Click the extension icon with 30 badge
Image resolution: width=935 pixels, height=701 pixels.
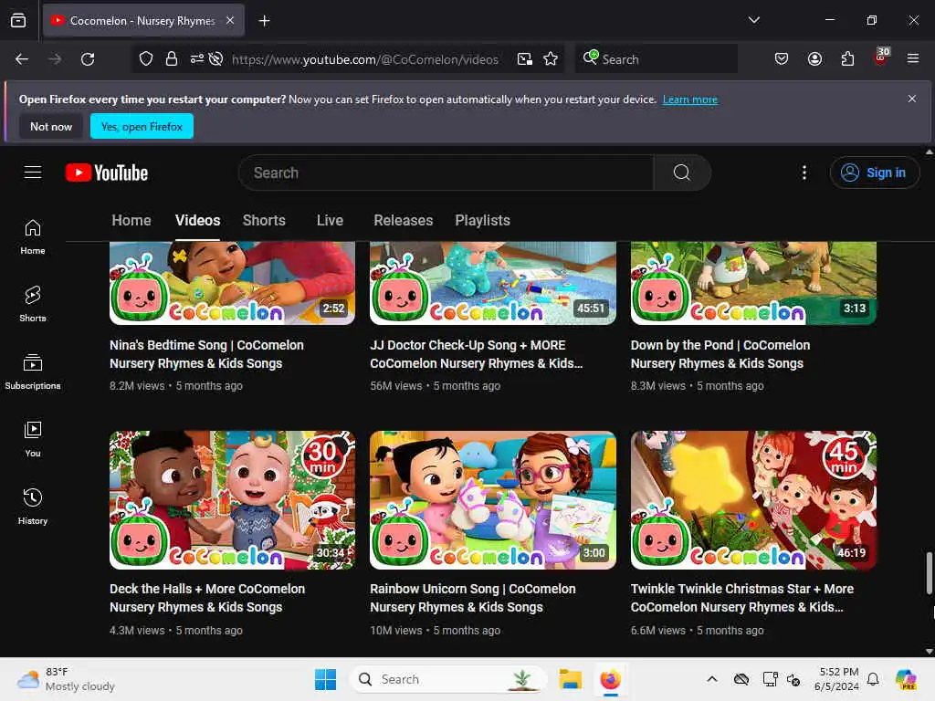point(880,58)
